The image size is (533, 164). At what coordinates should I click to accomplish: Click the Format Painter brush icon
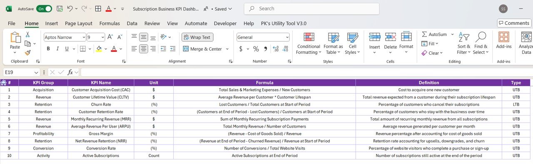tap(27, 53)
